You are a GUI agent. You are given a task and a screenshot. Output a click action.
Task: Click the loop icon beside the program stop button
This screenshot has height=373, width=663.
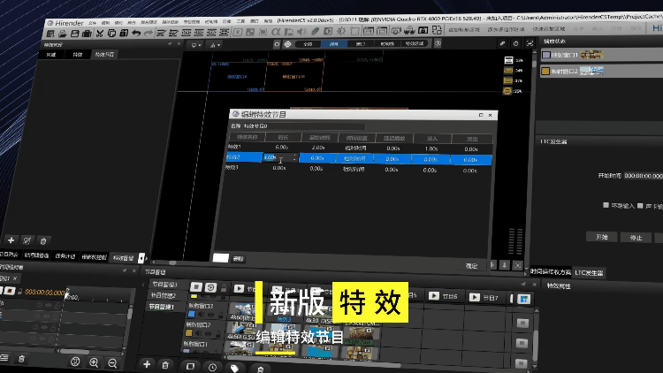pos(210,287)
